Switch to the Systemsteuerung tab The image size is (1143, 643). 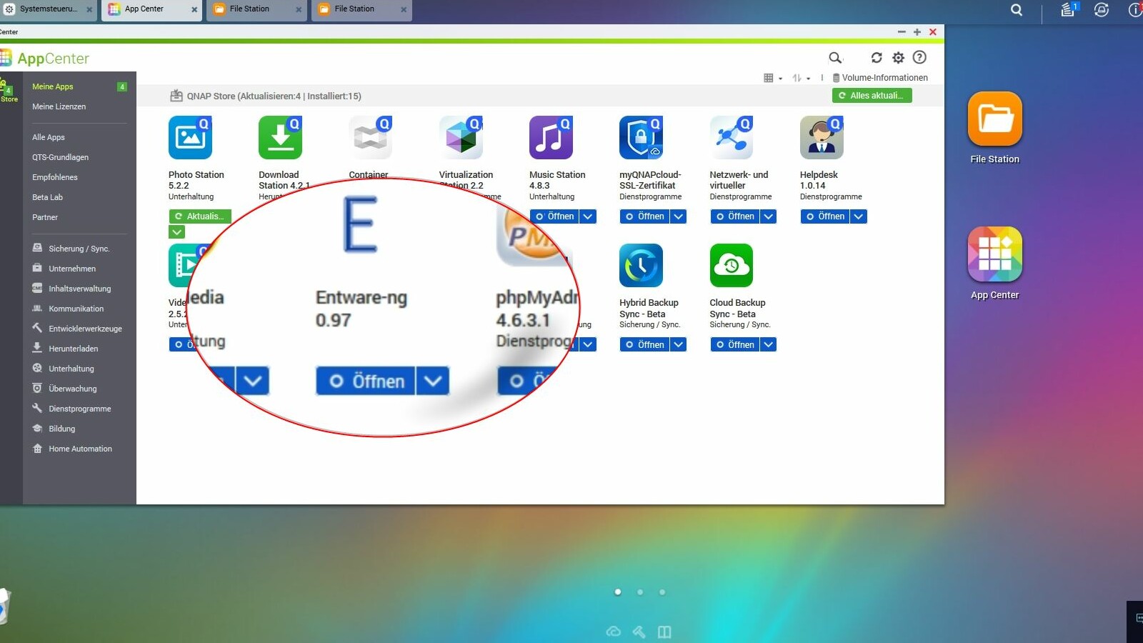pyautogui.click(x=49, y=10)
